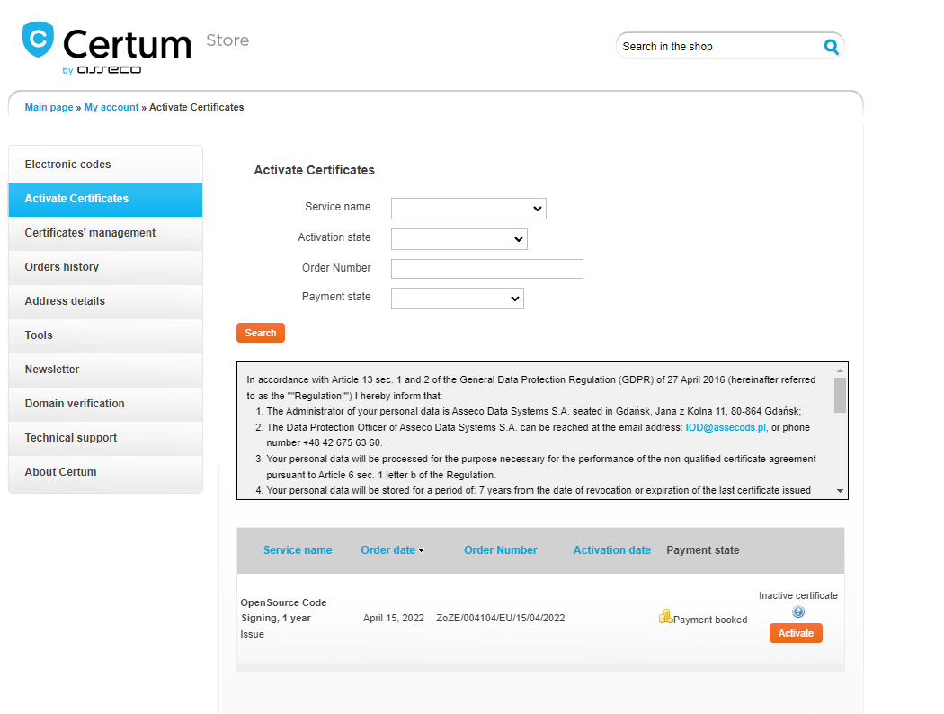Open the Payment state dropdown
Screen dimensions: 944x714
coord(457,299)
